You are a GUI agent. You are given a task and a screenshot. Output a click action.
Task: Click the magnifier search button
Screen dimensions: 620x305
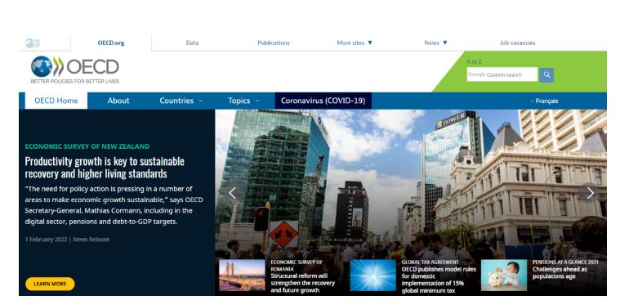click(546, 74)
